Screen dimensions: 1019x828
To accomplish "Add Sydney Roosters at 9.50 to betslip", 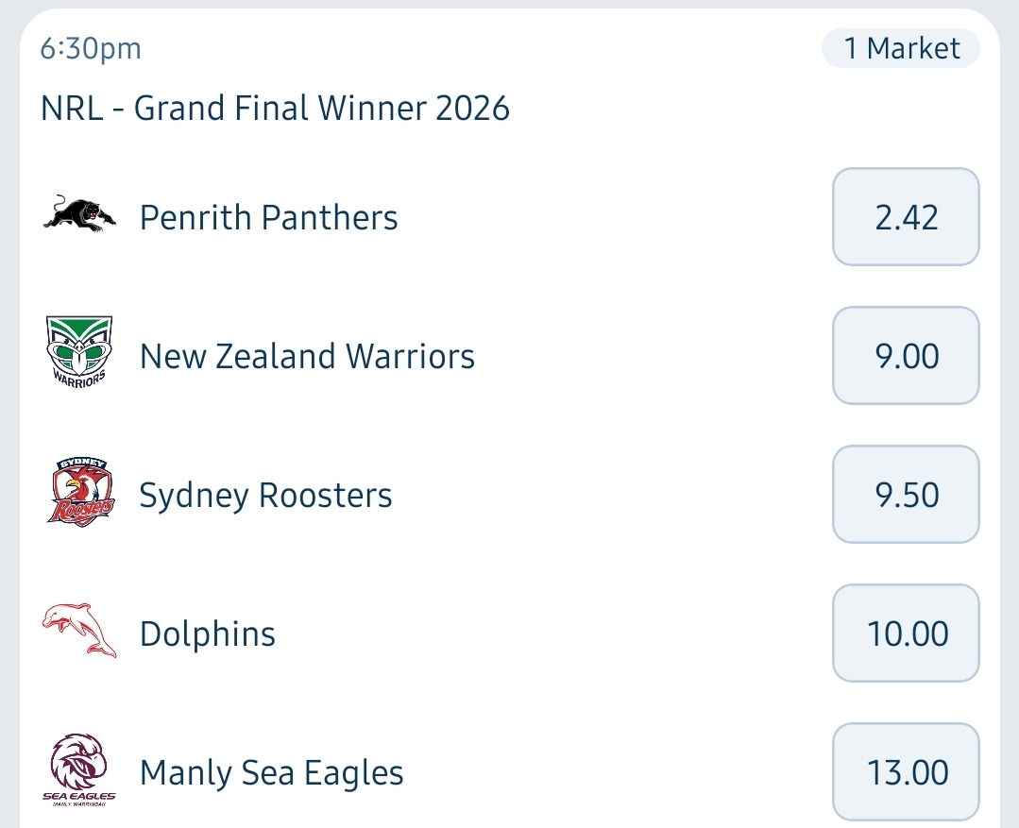I will [x=906, y=495].
